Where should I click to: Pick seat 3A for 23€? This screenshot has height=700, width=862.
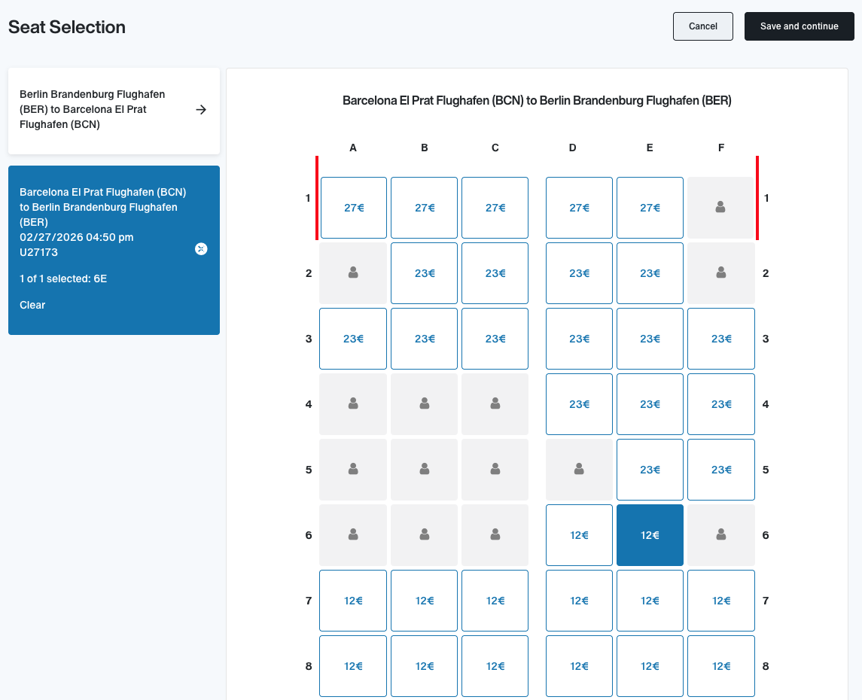[353, 339]
